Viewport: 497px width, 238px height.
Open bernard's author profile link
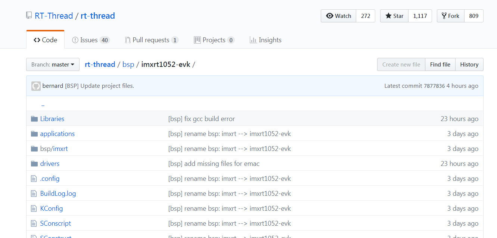(x=53, y=86)
